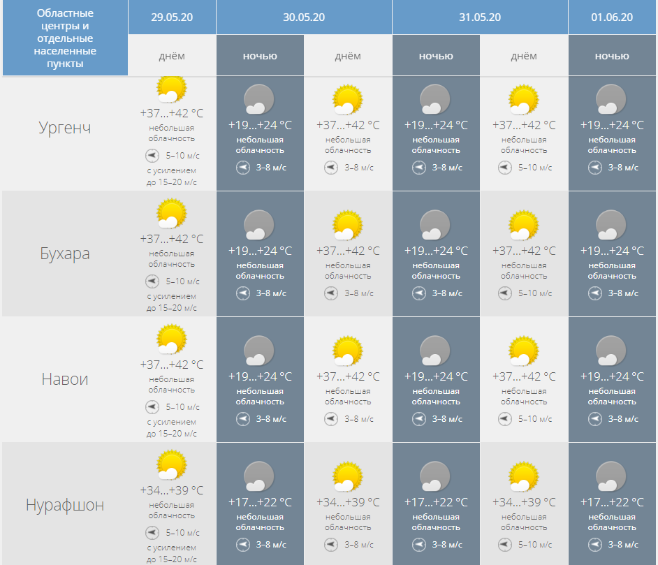This screenshot has width=658, height=565.
Task: Select the 30.05.20 date column header
Action: pos(304,17)
